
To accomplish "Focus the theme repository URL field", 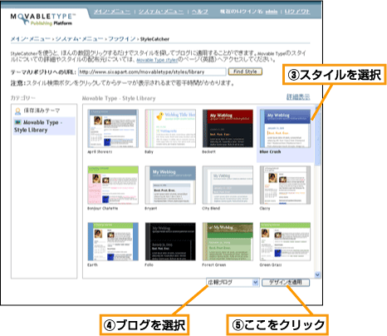I will click(x=152, y=72).
